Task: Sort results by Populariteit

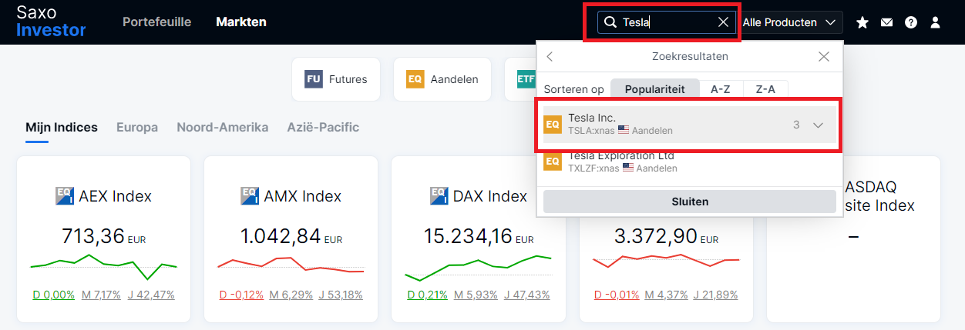Action: (x=654, y=89)
